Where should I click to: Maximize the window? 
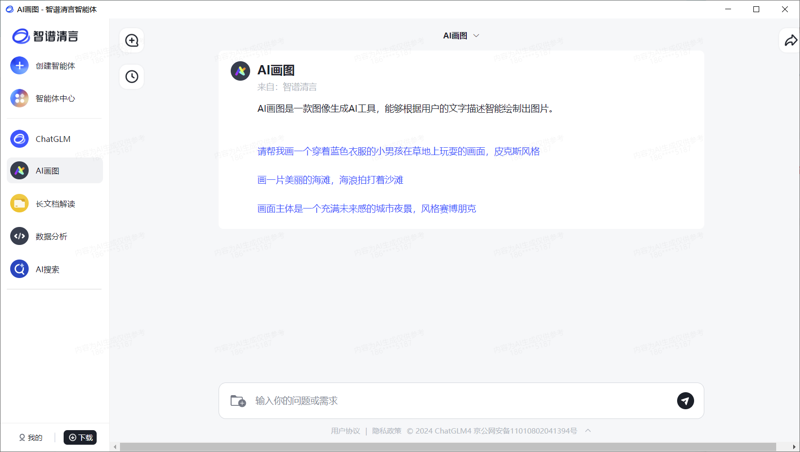[x=756, y=9]
